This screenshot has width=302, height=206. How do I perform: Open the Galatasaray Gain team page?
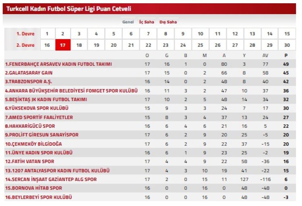coord(29,73)
